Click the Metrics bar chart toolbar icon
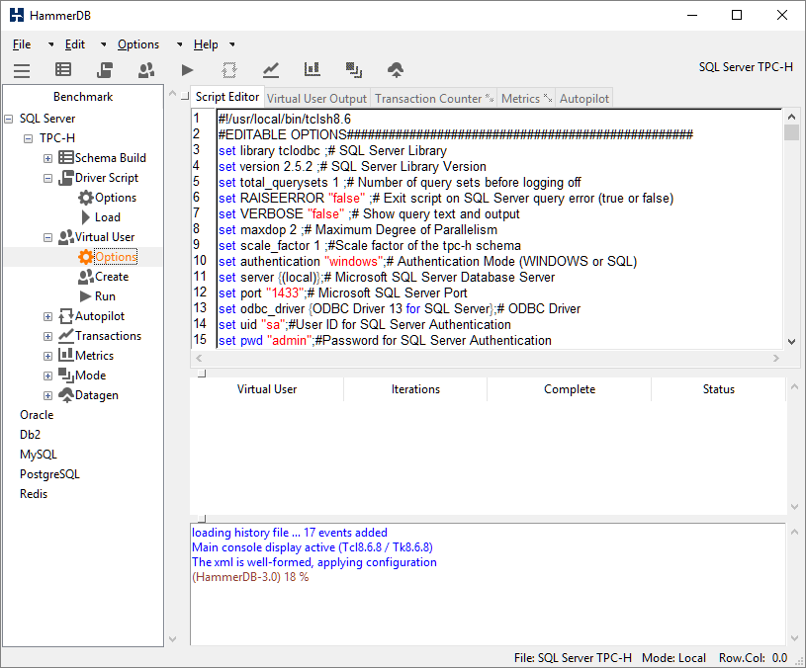Viewport: 806px width, 668px height. (313, 69)
